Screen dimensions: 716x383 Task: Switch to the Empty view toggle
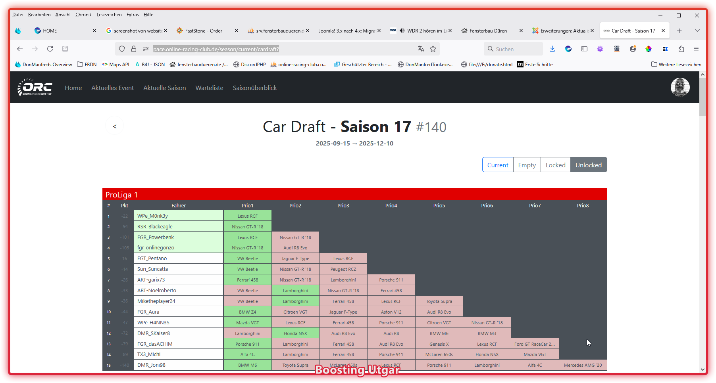(x=527, y=165)
